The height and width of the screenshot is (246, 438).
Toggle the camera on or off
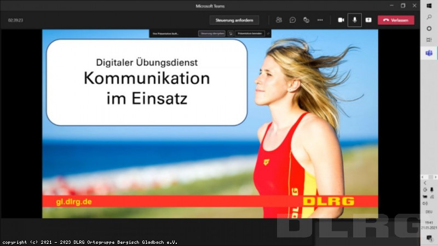tap(341, 20)
